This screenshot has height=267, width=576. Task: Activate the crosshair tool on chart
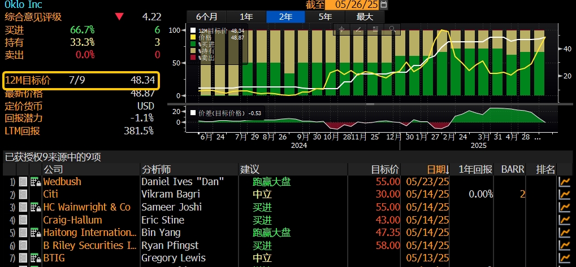pyautogui.click(x=341, y=29)
